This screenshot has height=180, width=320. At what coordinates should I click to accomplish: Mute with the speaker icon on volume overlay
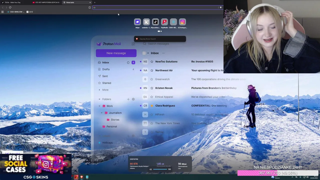coord(150,169)
